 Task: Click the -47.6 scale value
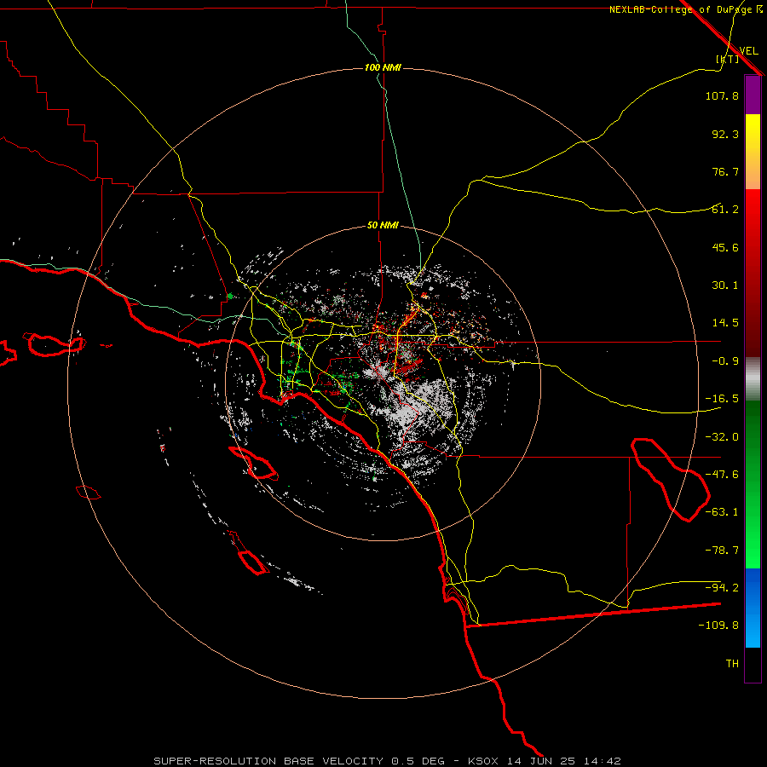tap(722, 475)
